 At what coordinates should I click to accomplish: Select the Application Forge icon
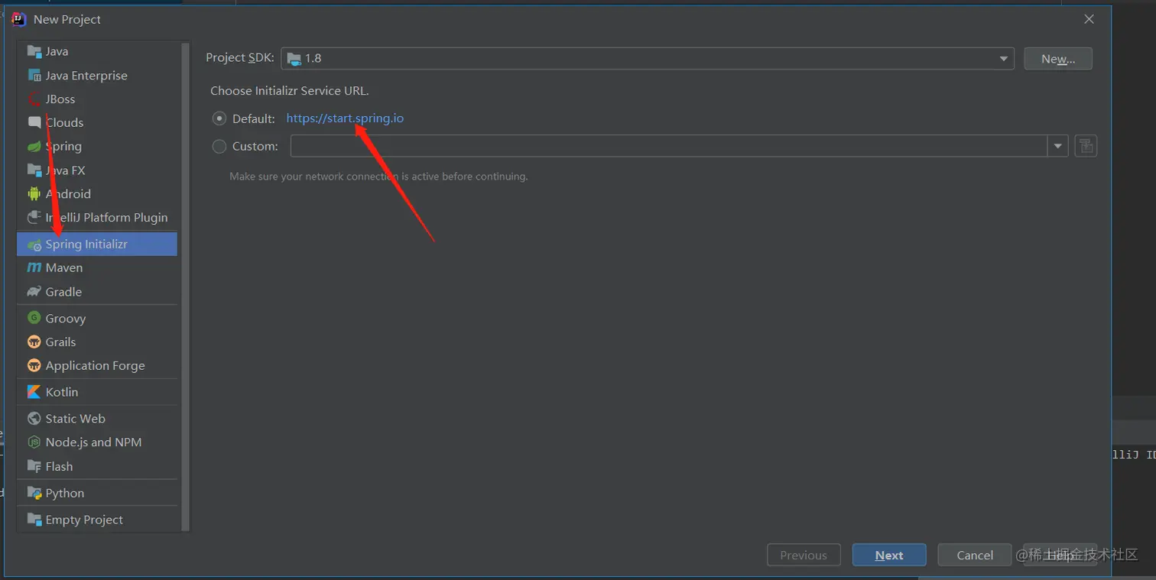[x=34, y=365]
